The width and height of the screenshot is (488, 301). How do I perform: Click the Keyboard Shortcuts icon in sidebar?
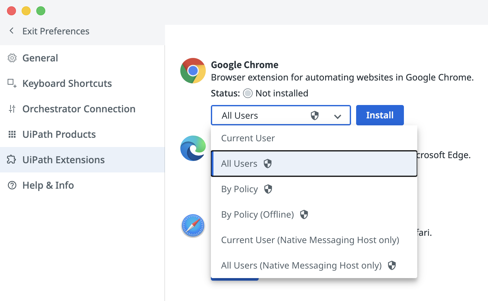[x=12, y=83]
